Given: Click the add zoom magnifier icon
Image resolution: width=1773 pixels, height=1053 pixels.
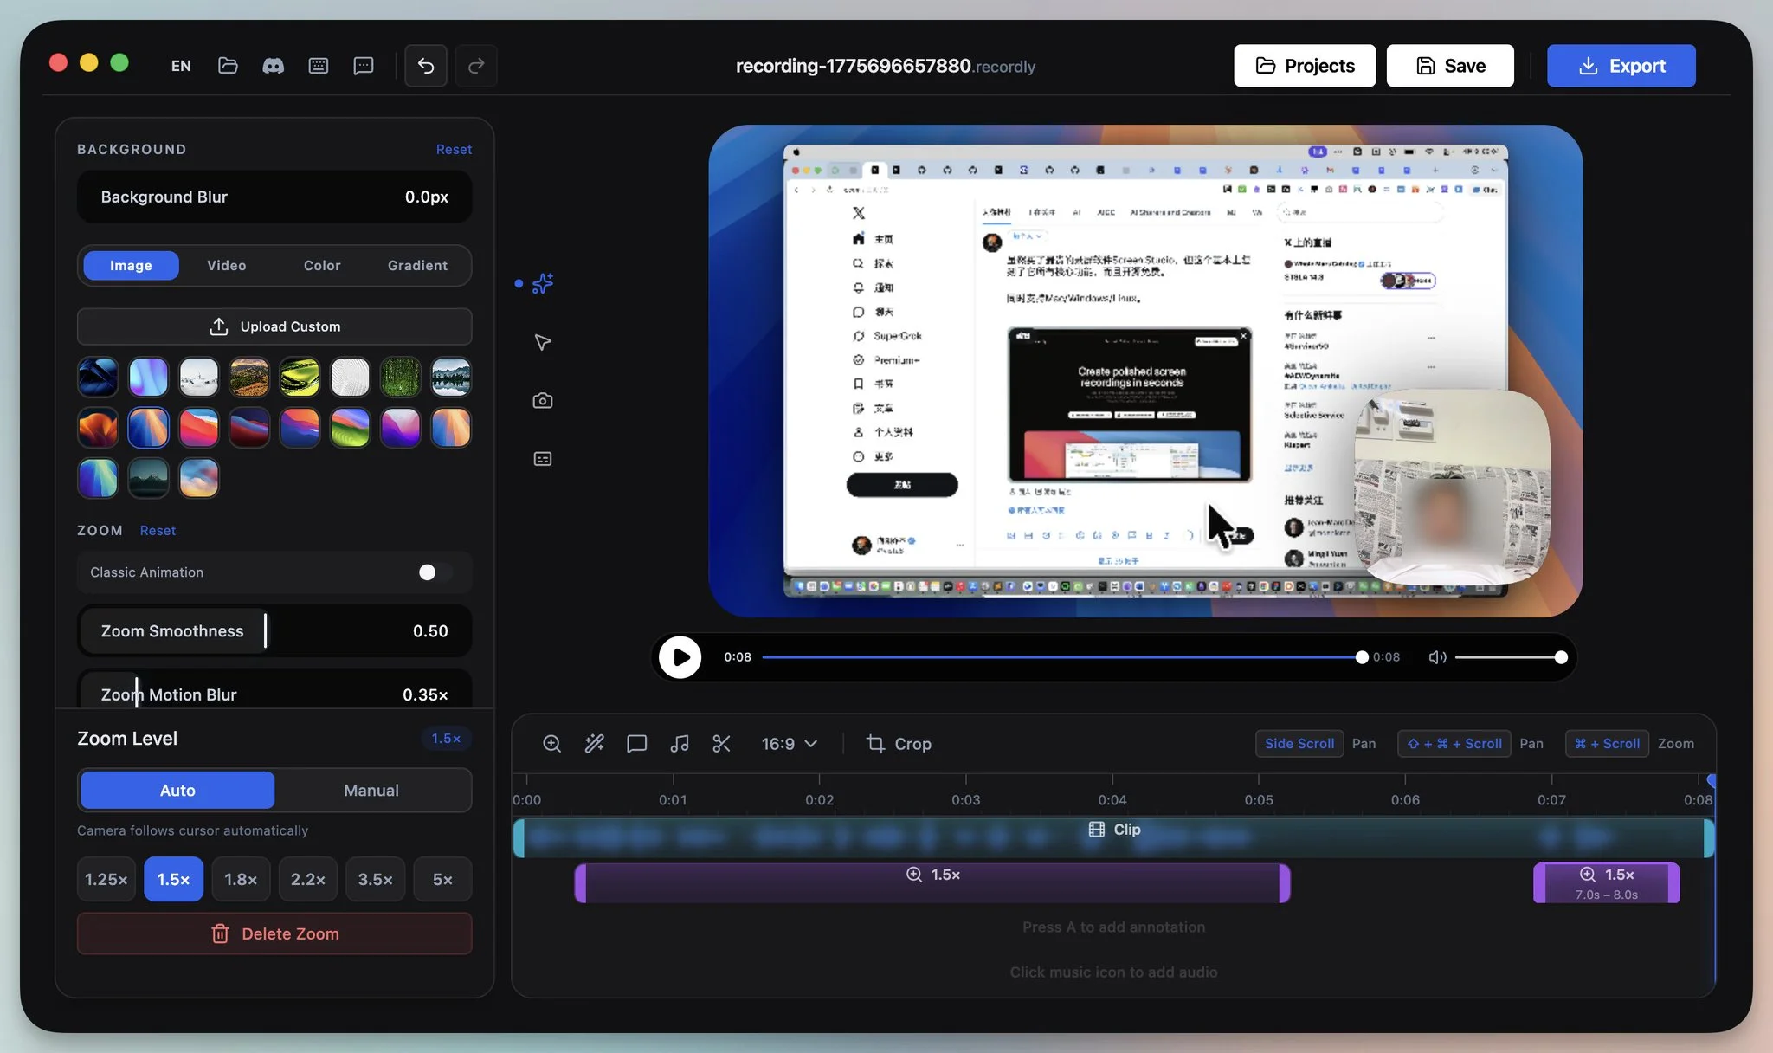Looking at the screenshot, I should (x=551, y=744).
